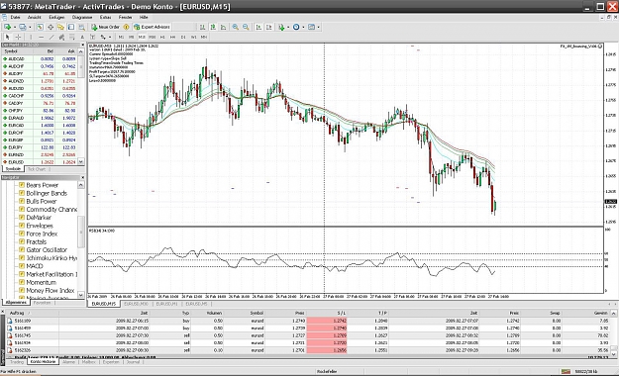Image resolution: width=619 pixels, height=376 pixels.
Task: Click the zoom in magnifier icon
Action: click(x=236, y=27)
